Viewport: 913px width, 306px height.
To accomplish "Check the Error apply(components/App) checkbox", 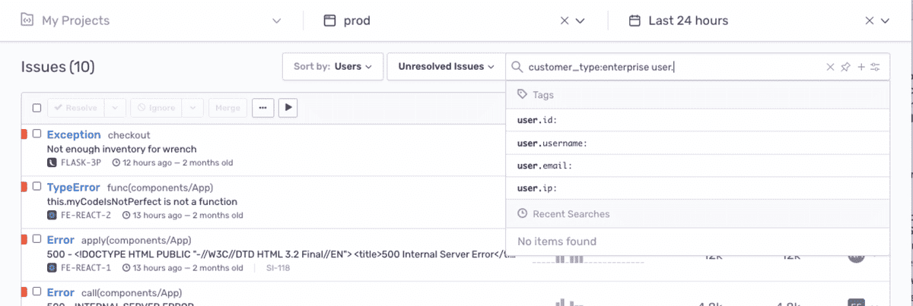I will (37, 238).
